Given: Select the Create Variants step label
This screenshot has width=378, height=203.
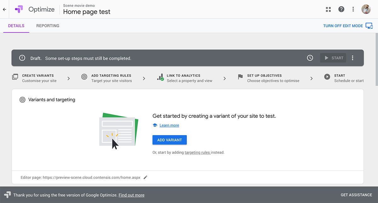Looking at the screenshot, I should click(x=38, y=75).
